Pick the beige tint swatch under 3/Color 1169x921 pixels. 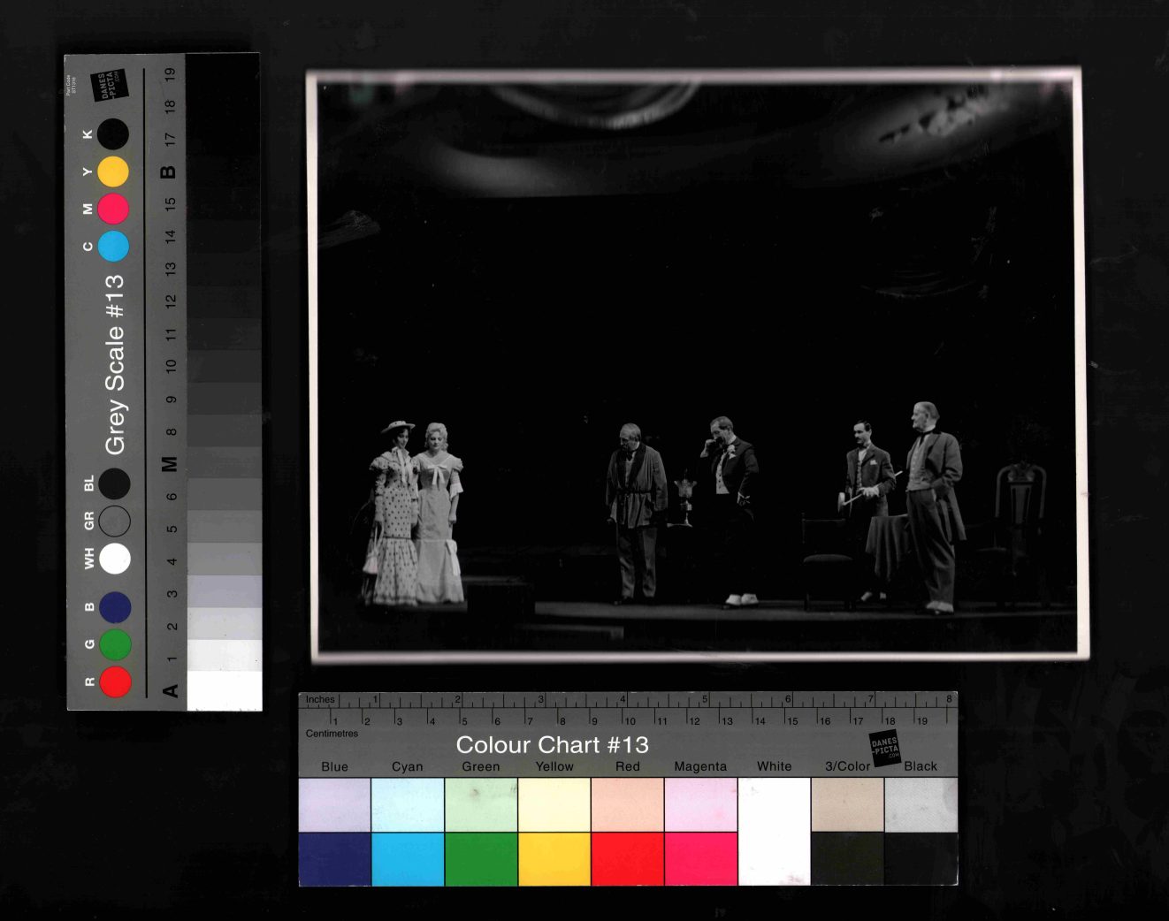[x=847, y=804]
